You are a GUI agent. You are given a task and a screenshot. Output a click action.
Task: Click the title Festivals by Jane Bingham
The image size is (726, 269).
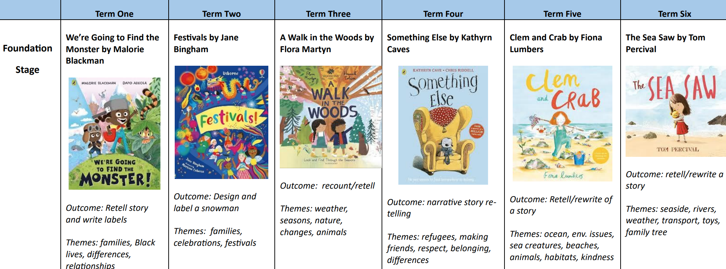pyautogui.click(x=206, y=43)
